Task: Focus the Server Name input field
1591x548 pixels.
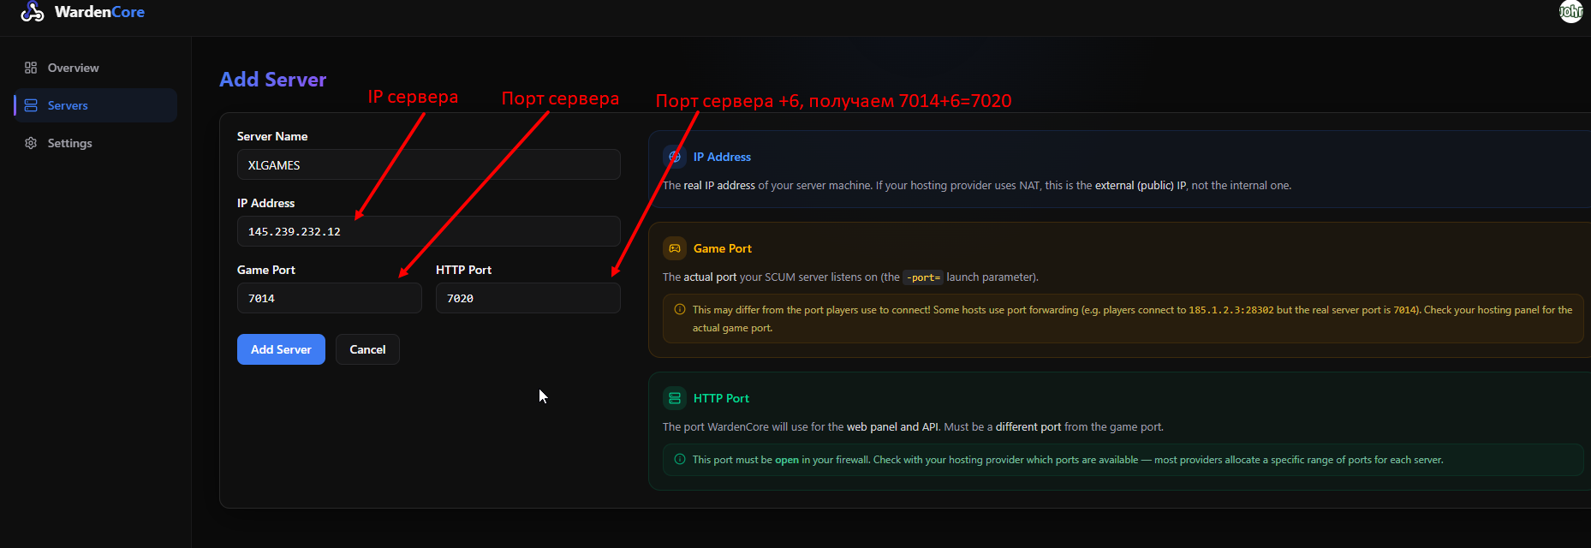Action: pos(428,164)
